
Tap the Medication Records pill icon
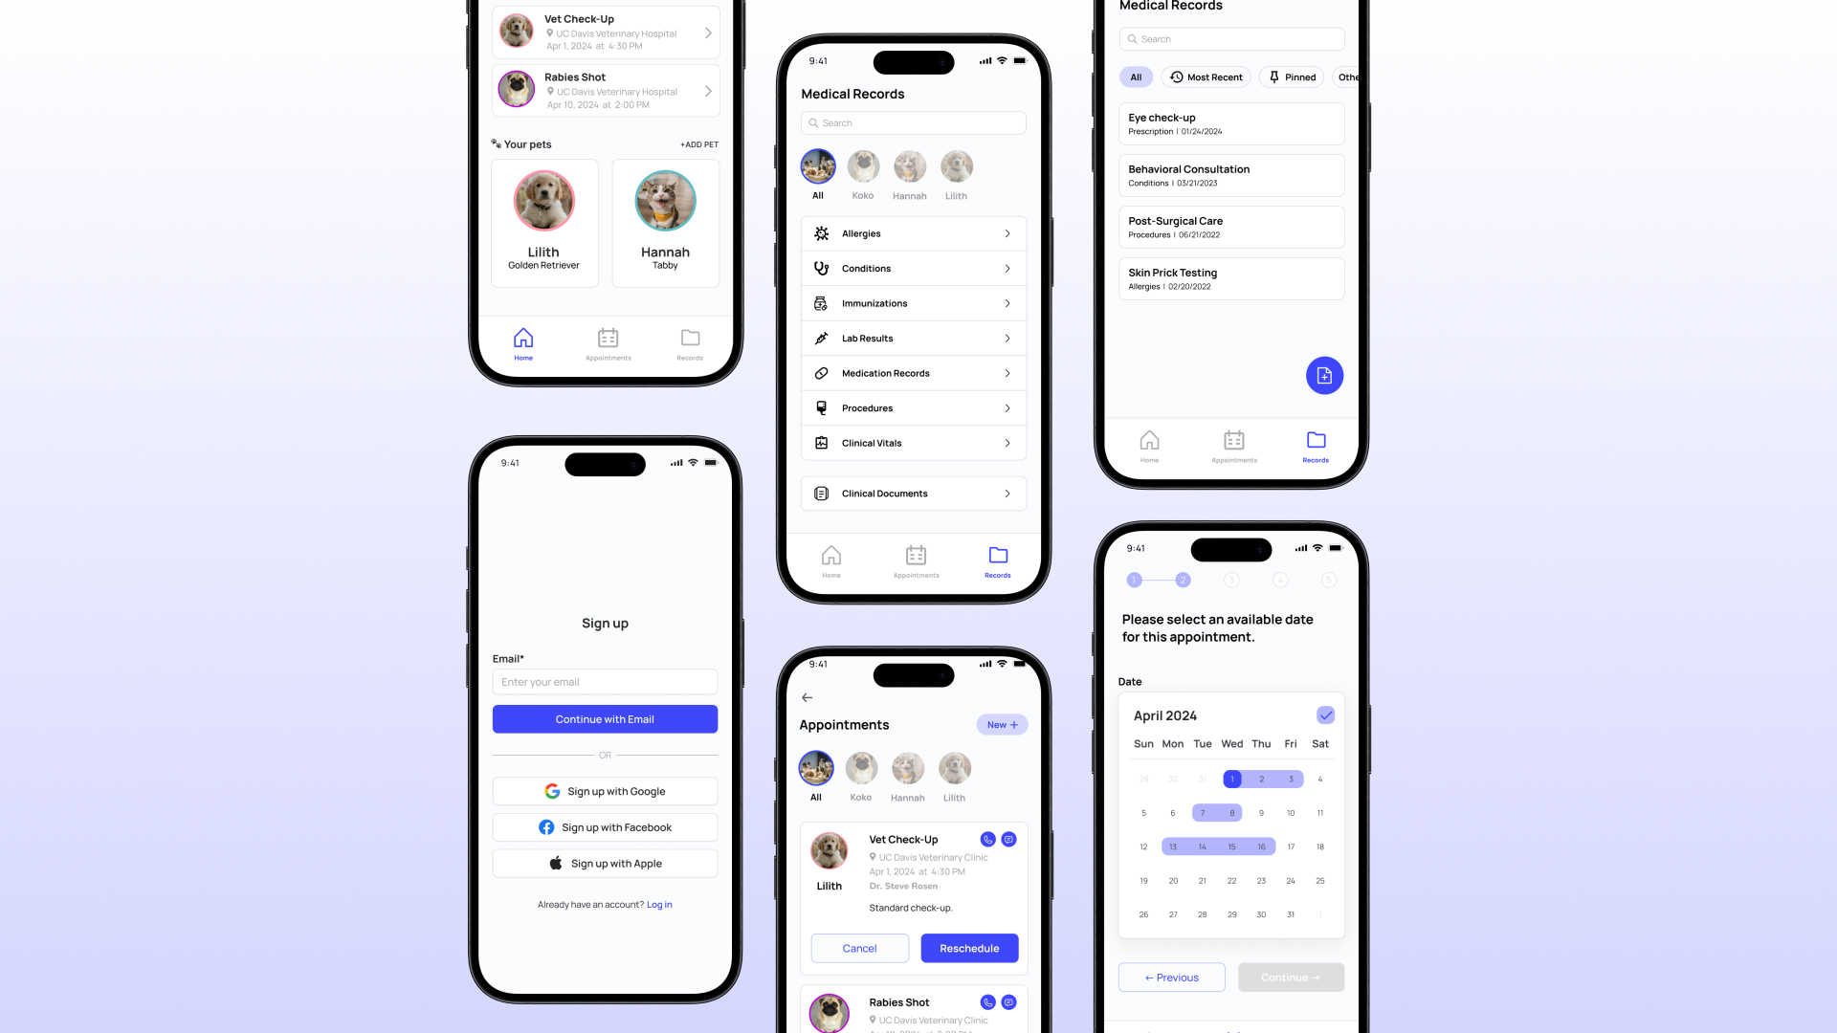click(821, 372)
